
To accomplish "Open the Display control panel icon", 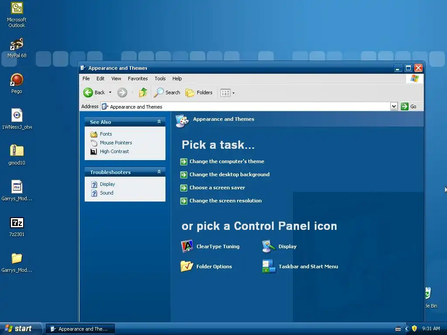I will [x=268, y=246].
